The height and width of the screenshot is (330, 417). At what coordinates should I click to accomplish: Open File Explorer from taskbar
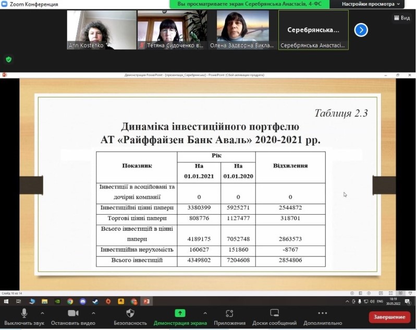tap(44, 301)
